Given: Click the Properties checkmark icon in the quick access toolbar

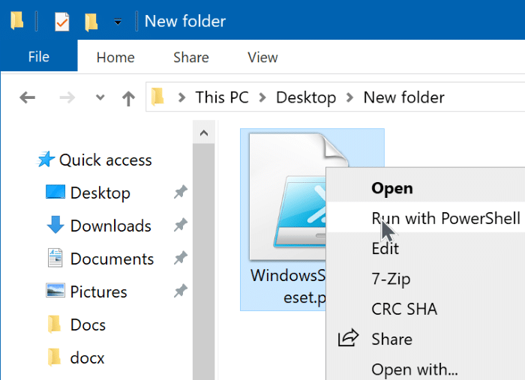Looking at the screenshot, I should (62, 22).
